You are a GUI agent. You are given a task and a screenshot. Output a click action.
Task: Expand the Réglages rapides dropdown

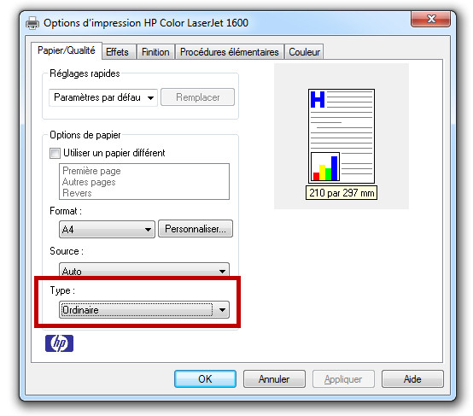pyautogui.click(x=103, y=97)
